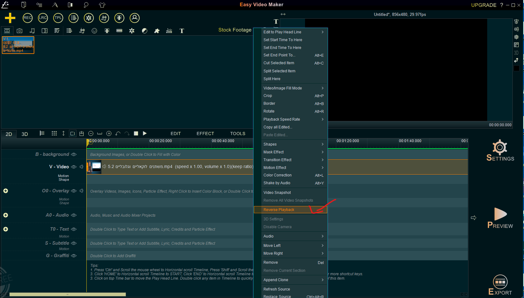Expand the Shapes submenu
This screenshot has height=298, width=524.
point(291,144)
